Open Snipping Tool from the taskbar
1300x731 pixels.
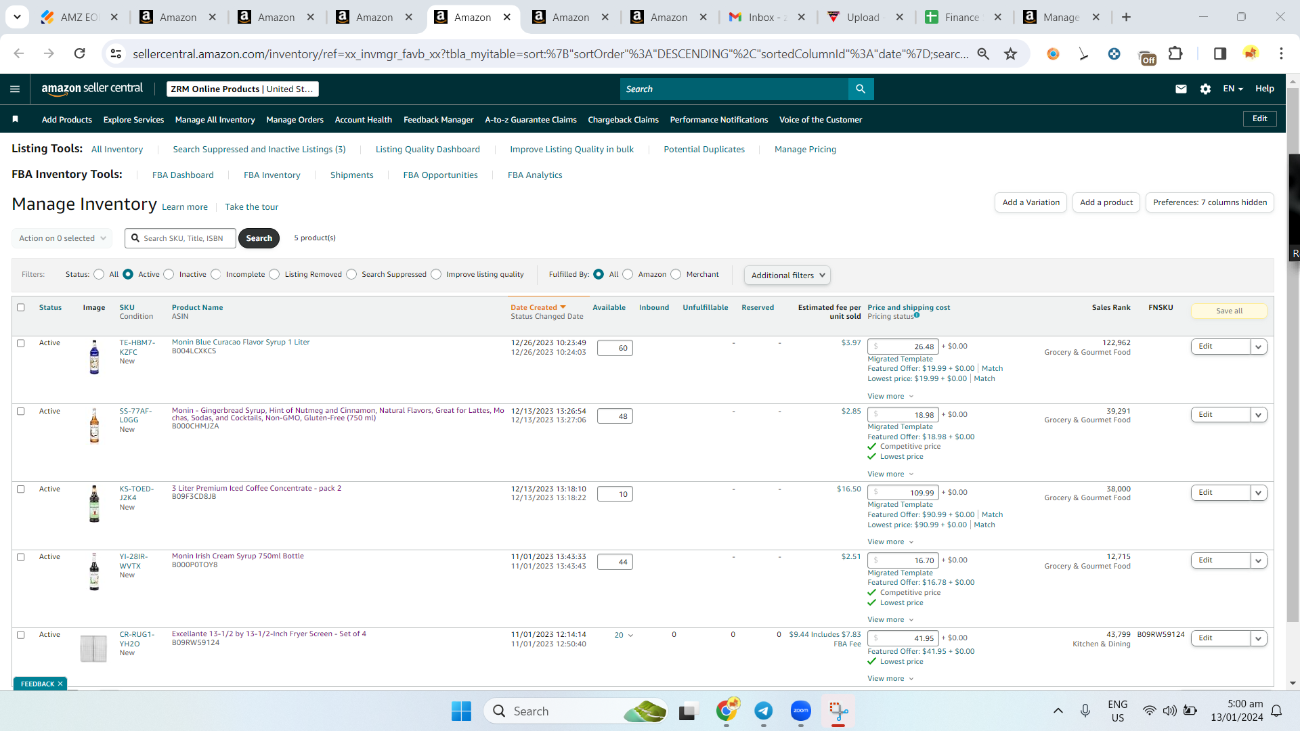tap(838, 711)
